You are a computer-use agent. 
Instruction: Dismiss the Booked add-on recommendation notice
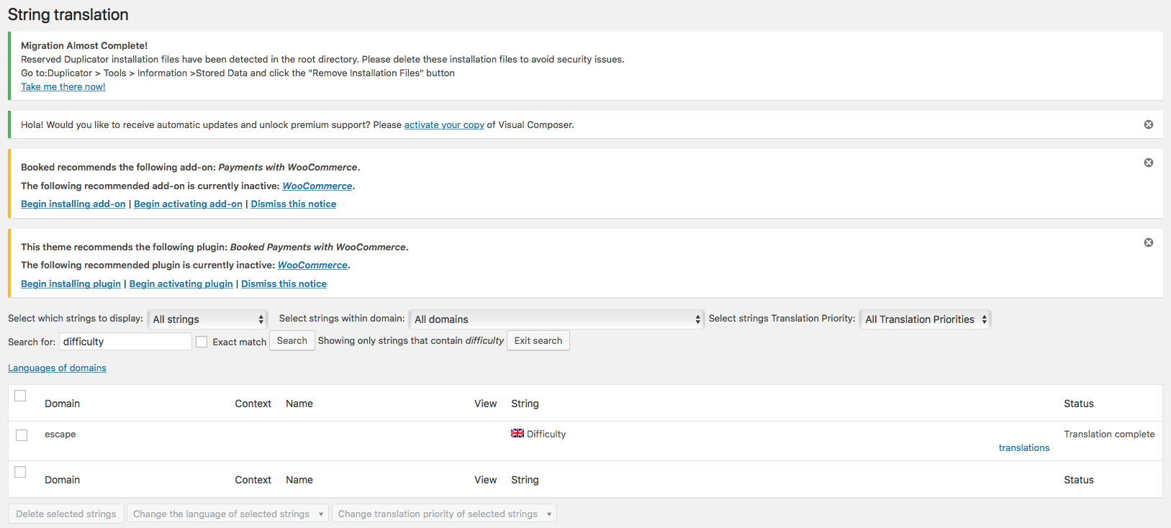1149,163
